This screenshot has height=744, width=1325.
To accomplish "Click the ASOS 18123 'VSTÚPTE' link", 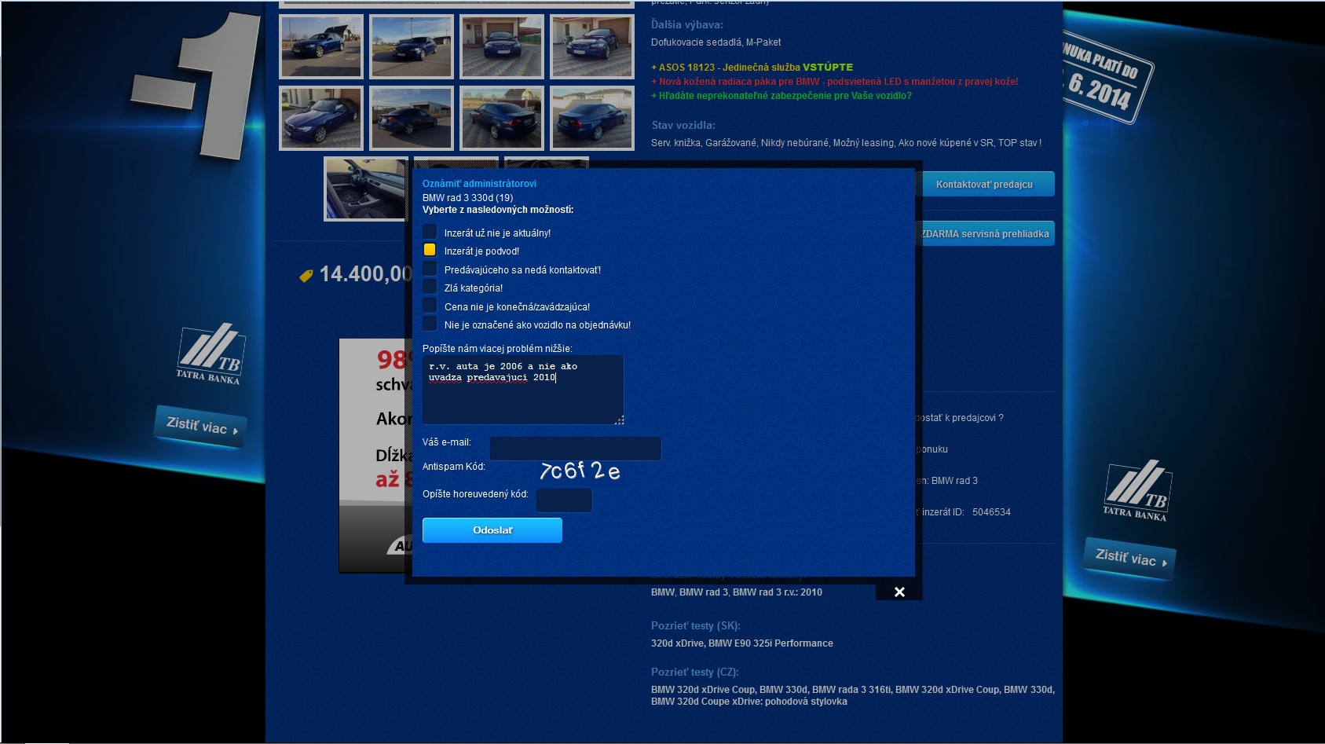I will [x=826, y=68].
